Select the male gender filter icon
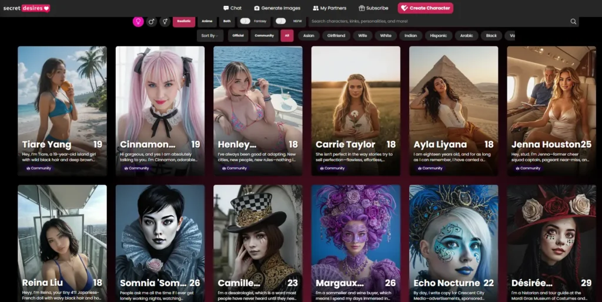602x302 pixels. (x=152, y=22)
